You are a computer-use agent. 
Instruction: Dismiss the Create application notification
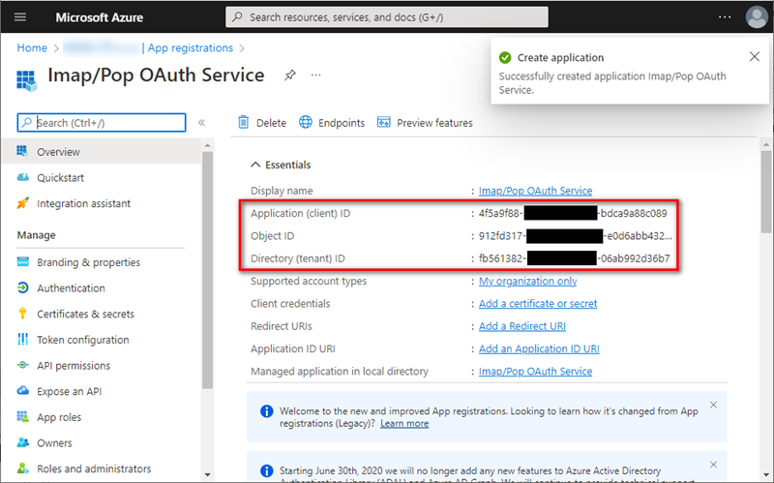pyautogui.click(x=755, y=57)
